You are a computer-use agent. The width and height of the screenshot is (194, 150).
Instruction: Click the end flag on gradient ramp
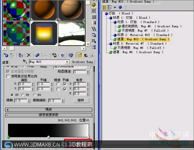[x=88, y=137]
